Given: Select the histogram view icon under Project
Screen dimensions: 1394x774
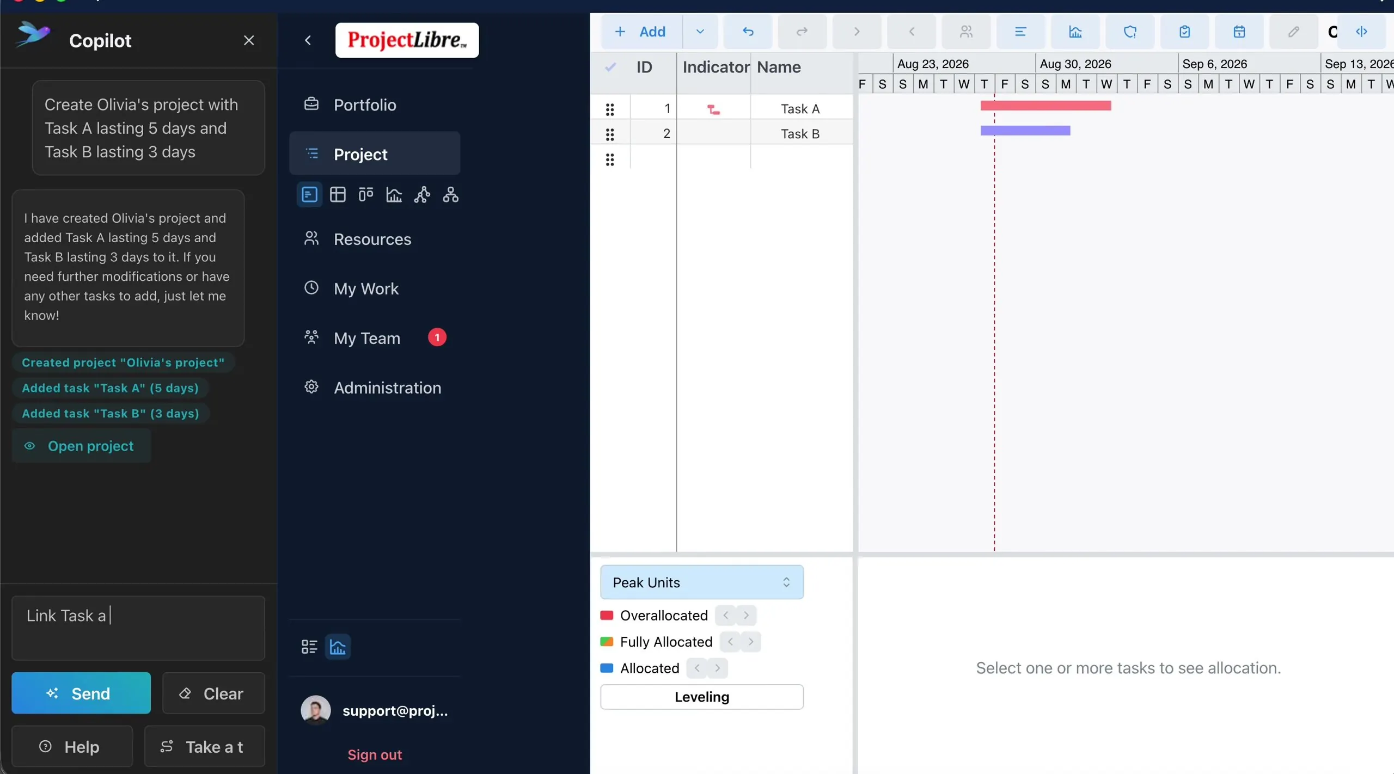Looking at the screenshot, I should pyautogui.click(x=394, y=194).
